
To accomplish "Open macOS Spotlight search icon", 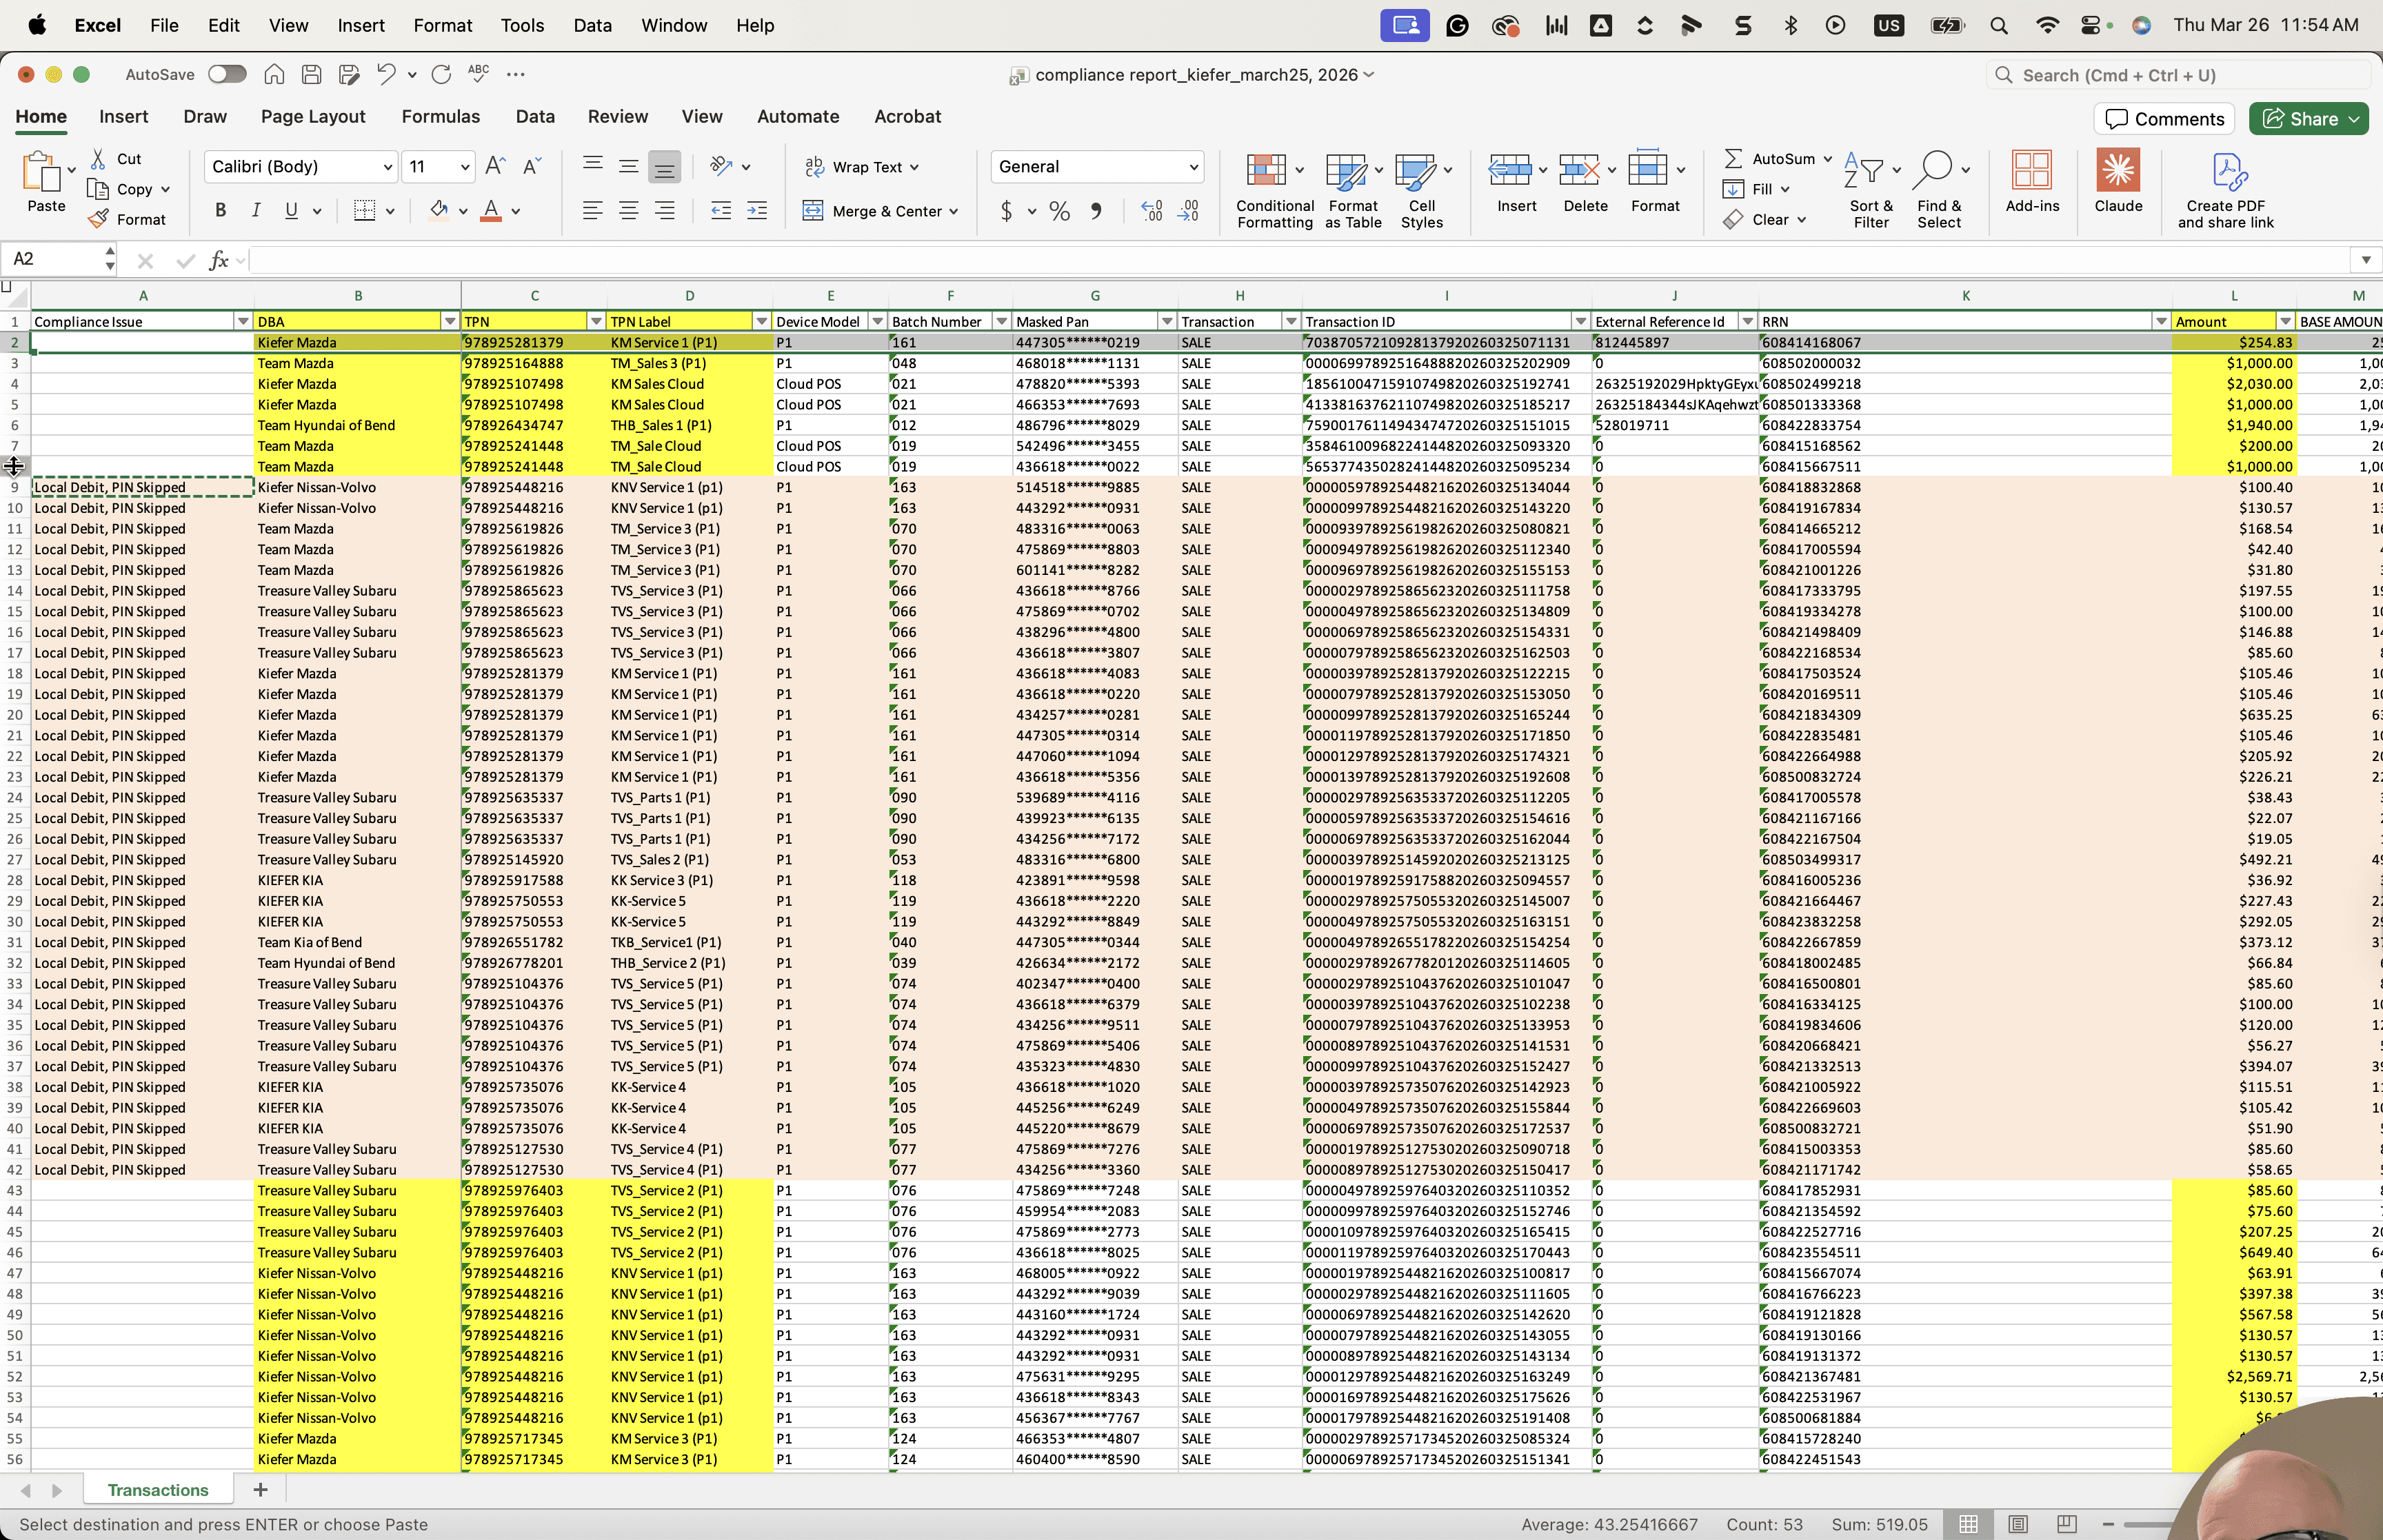I will click(x=1998, y=26).
